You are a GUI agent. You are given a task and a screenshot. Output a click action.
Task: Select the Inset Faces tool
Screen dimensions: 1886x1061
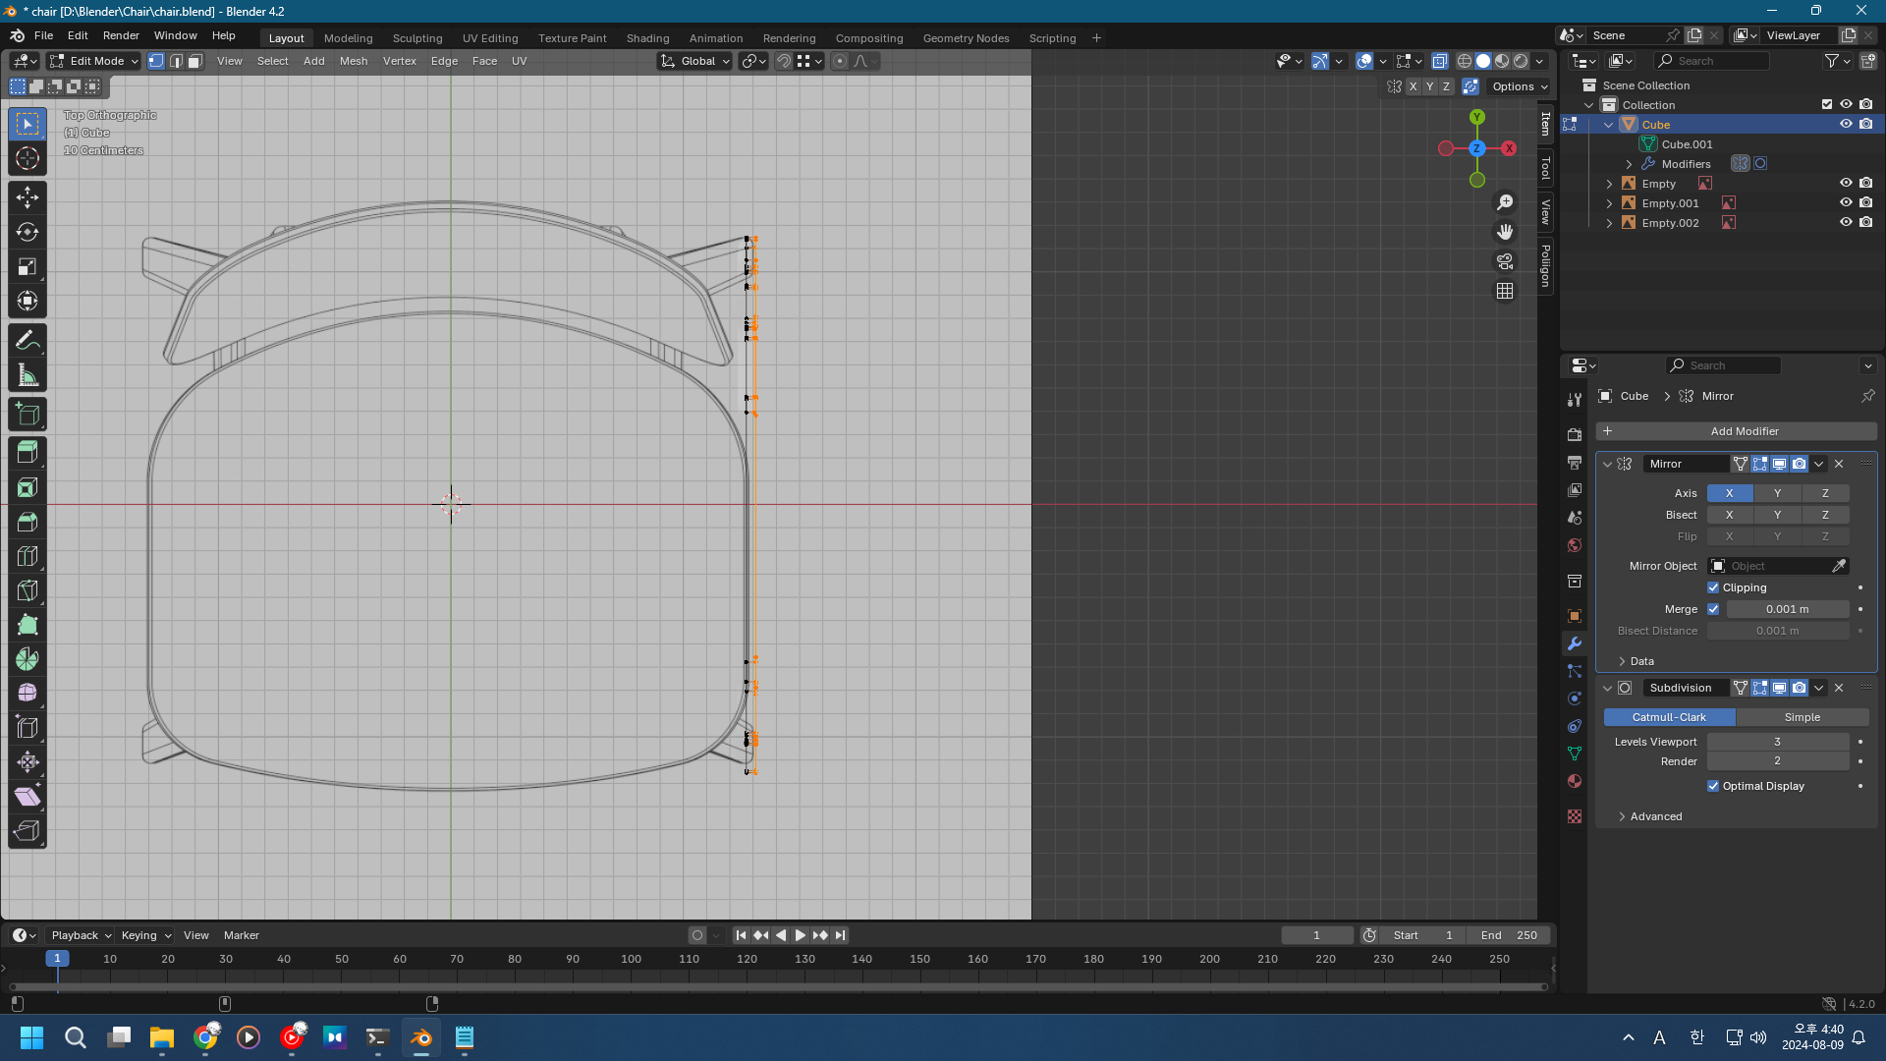pyautogui.click(x=28, y=487)
